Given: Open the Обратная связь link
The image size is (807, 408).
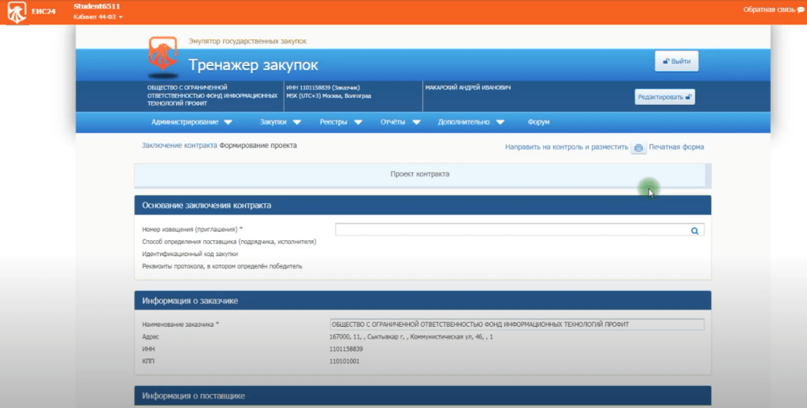Looking at the screenshot, I should click(771, 9).
